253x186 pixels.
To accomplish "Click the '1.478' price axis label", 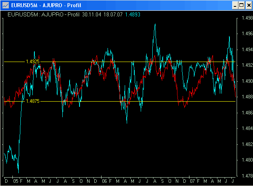I will [x=247, y=176].
